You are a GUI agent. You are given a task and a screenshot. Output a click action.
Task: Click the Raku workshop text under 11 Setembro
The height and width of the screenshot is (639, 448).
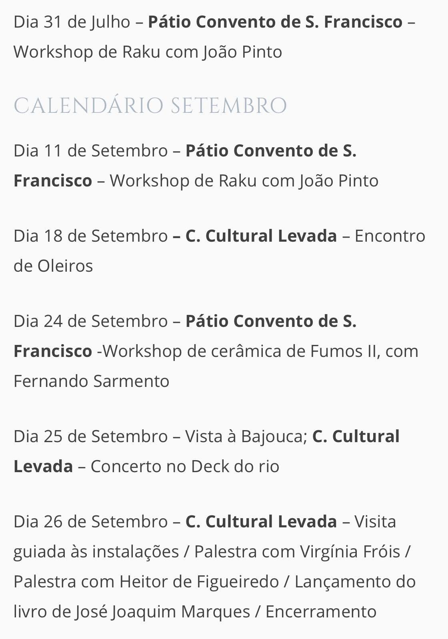pos(244,180)
